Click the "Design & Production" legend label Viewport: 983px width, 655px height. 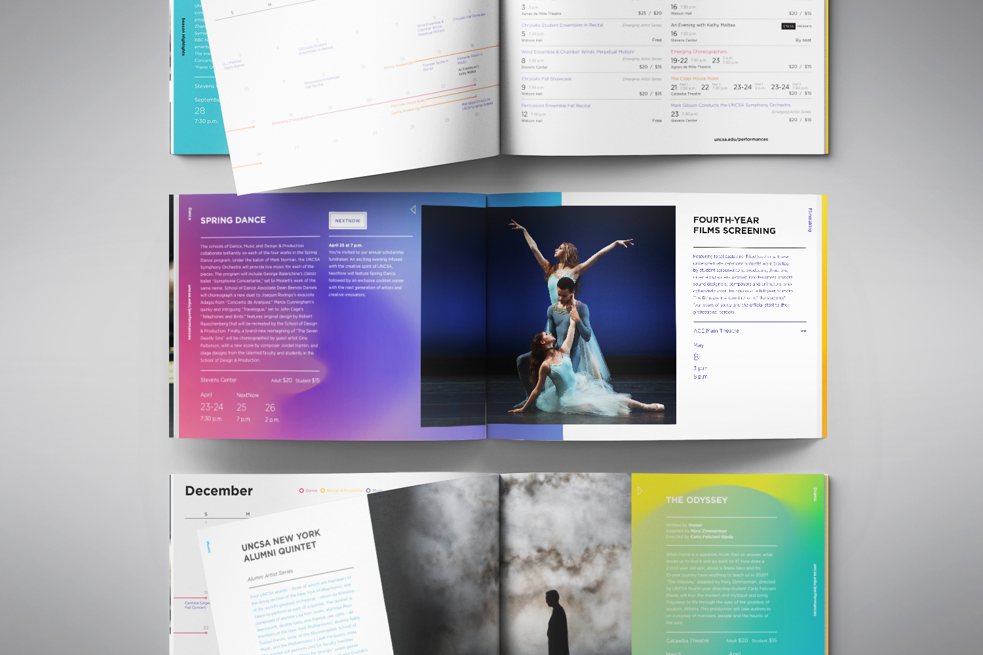pyautogui.click(x=345, y=491)
